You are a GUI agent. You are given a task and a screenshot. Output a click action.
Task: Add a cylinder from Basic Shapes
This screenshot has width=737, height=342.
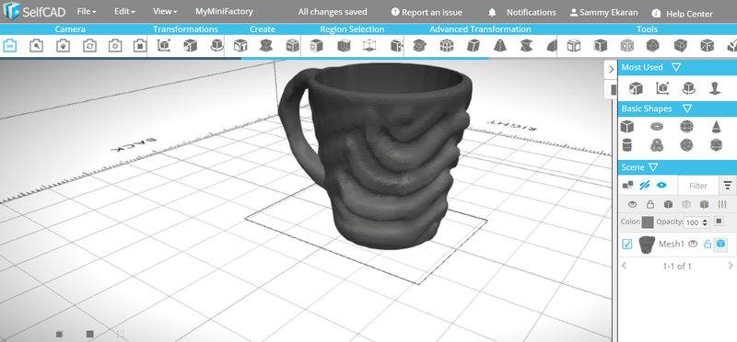coord(627,145)
